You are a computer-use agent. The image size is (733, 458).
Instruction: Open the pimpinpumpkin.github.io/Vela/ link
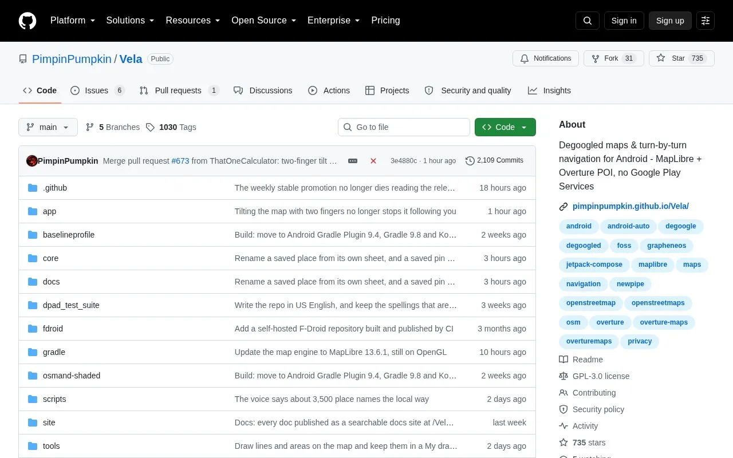click(x=630, y=206)
